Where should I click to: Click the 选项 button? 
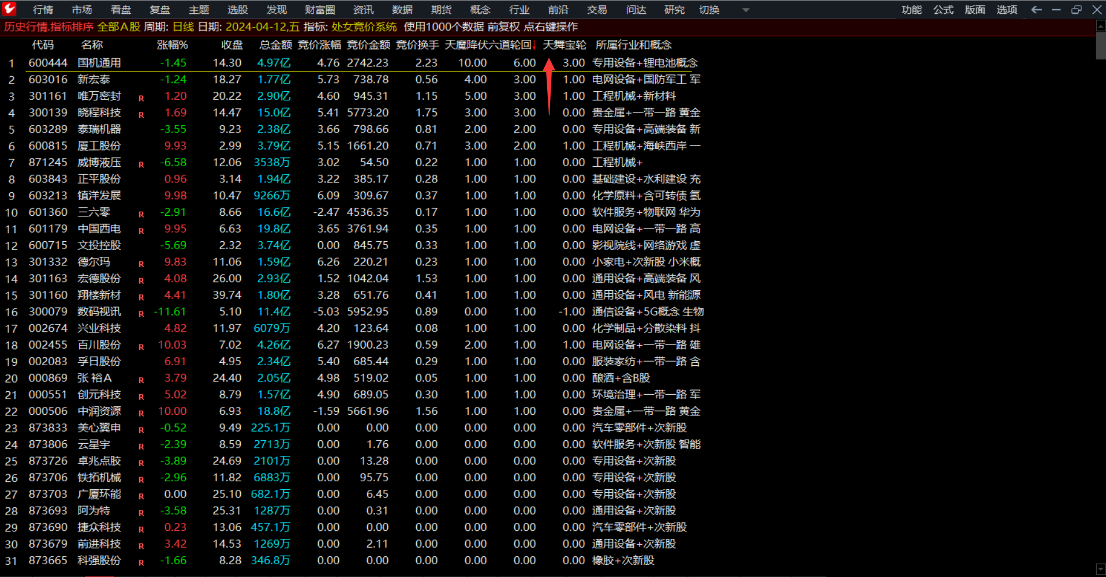[x=1007, y=10]
